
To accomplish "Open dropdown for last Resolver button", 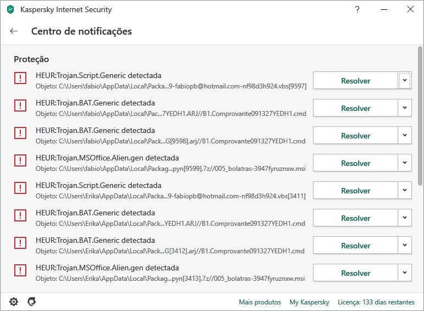I will 405,273.
